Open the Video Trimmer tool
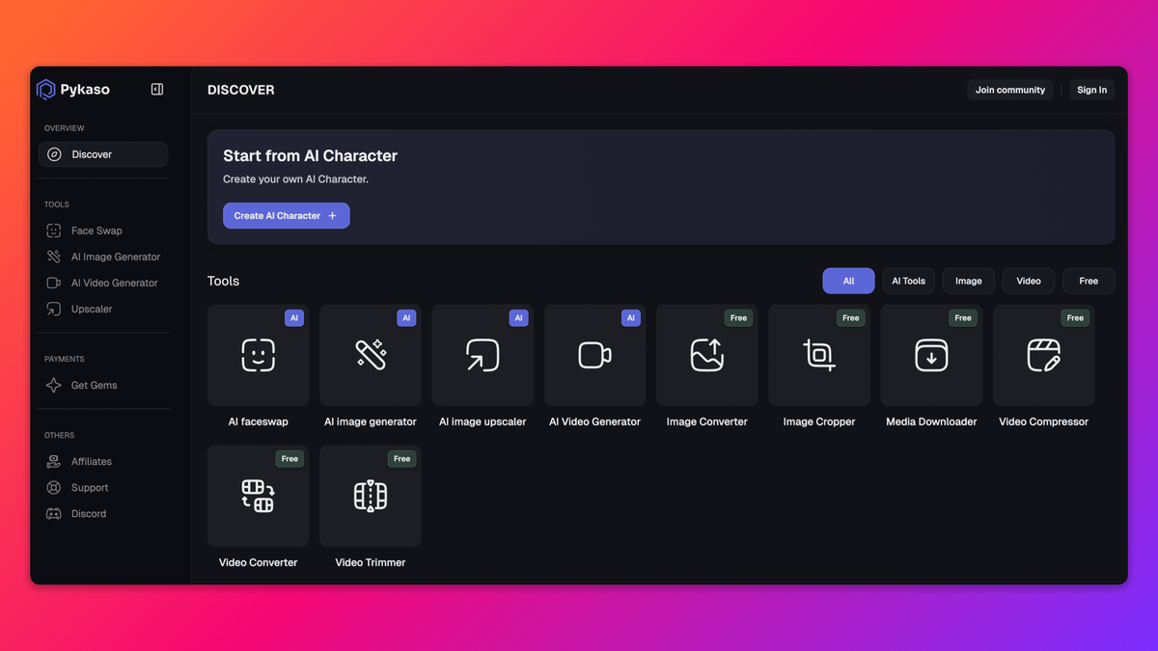 click(371, 497)
